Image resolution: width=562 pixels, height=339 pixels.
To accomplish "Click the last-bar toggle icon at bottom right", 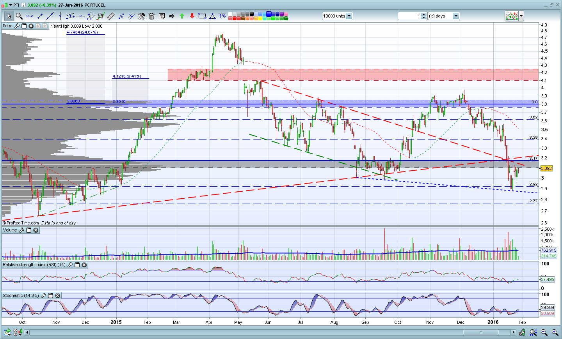I will pyautogui.click(x=522, y=332).
